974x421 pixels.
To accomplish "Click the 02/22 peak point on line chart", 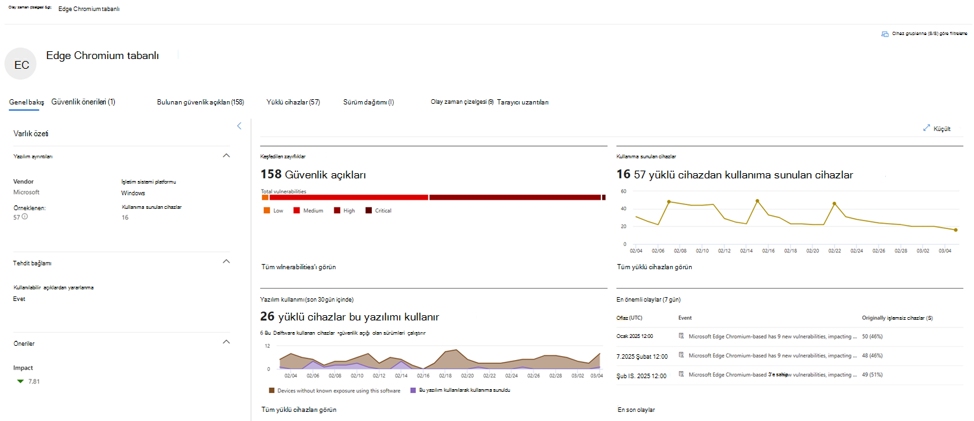I will coord(834,204).
